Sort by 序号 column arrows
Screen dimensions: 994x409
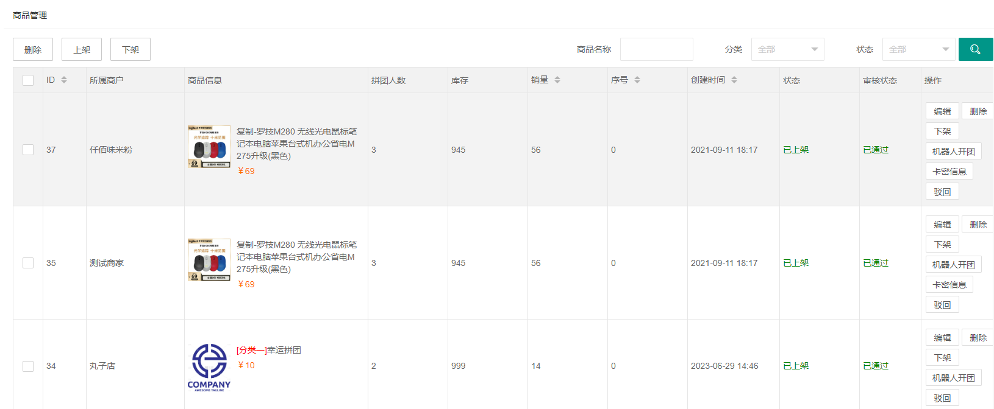(637, 80)
